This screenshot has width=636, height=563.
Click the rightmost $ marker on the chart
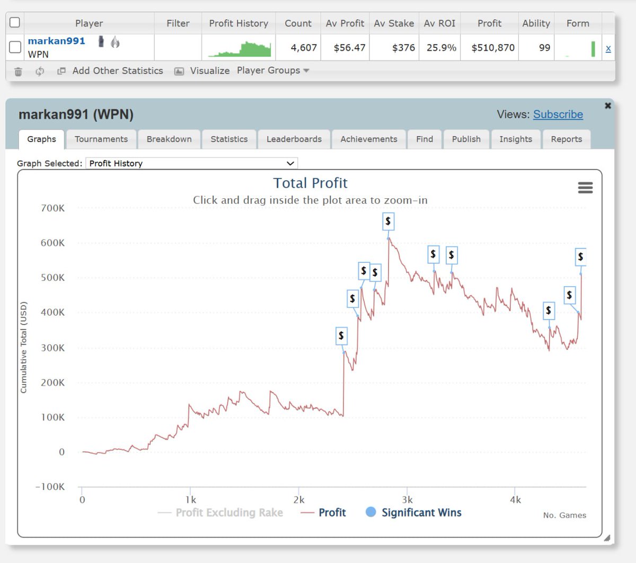point(580,257)
